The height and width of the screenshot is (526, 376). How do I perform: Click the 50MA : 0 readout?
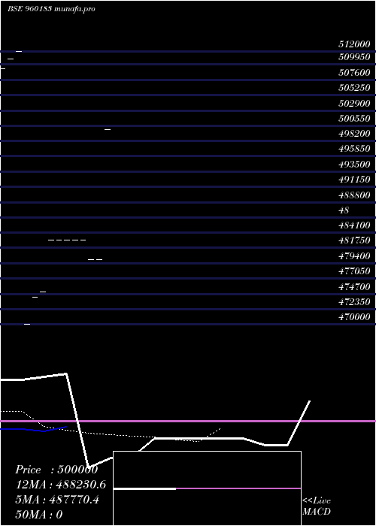[38, 515]
